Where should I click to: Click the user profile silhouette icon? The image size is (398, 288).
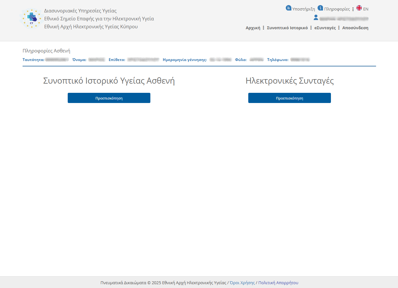pyautogui.click(x=316, y=17)
